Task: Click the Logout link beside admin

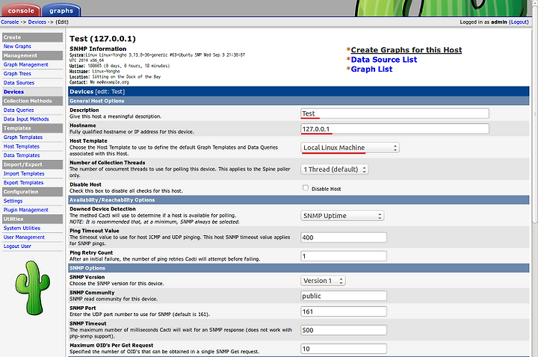Action: [519, 22]
